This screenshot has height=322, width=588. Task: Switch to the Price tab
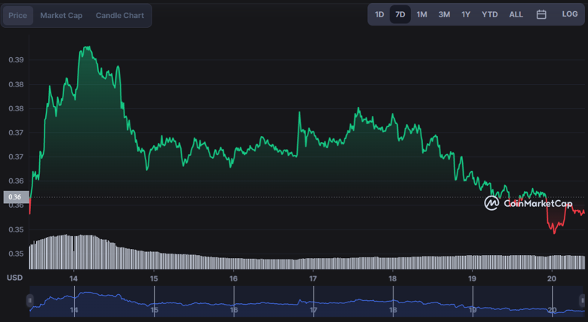click(x=17, y=15)
